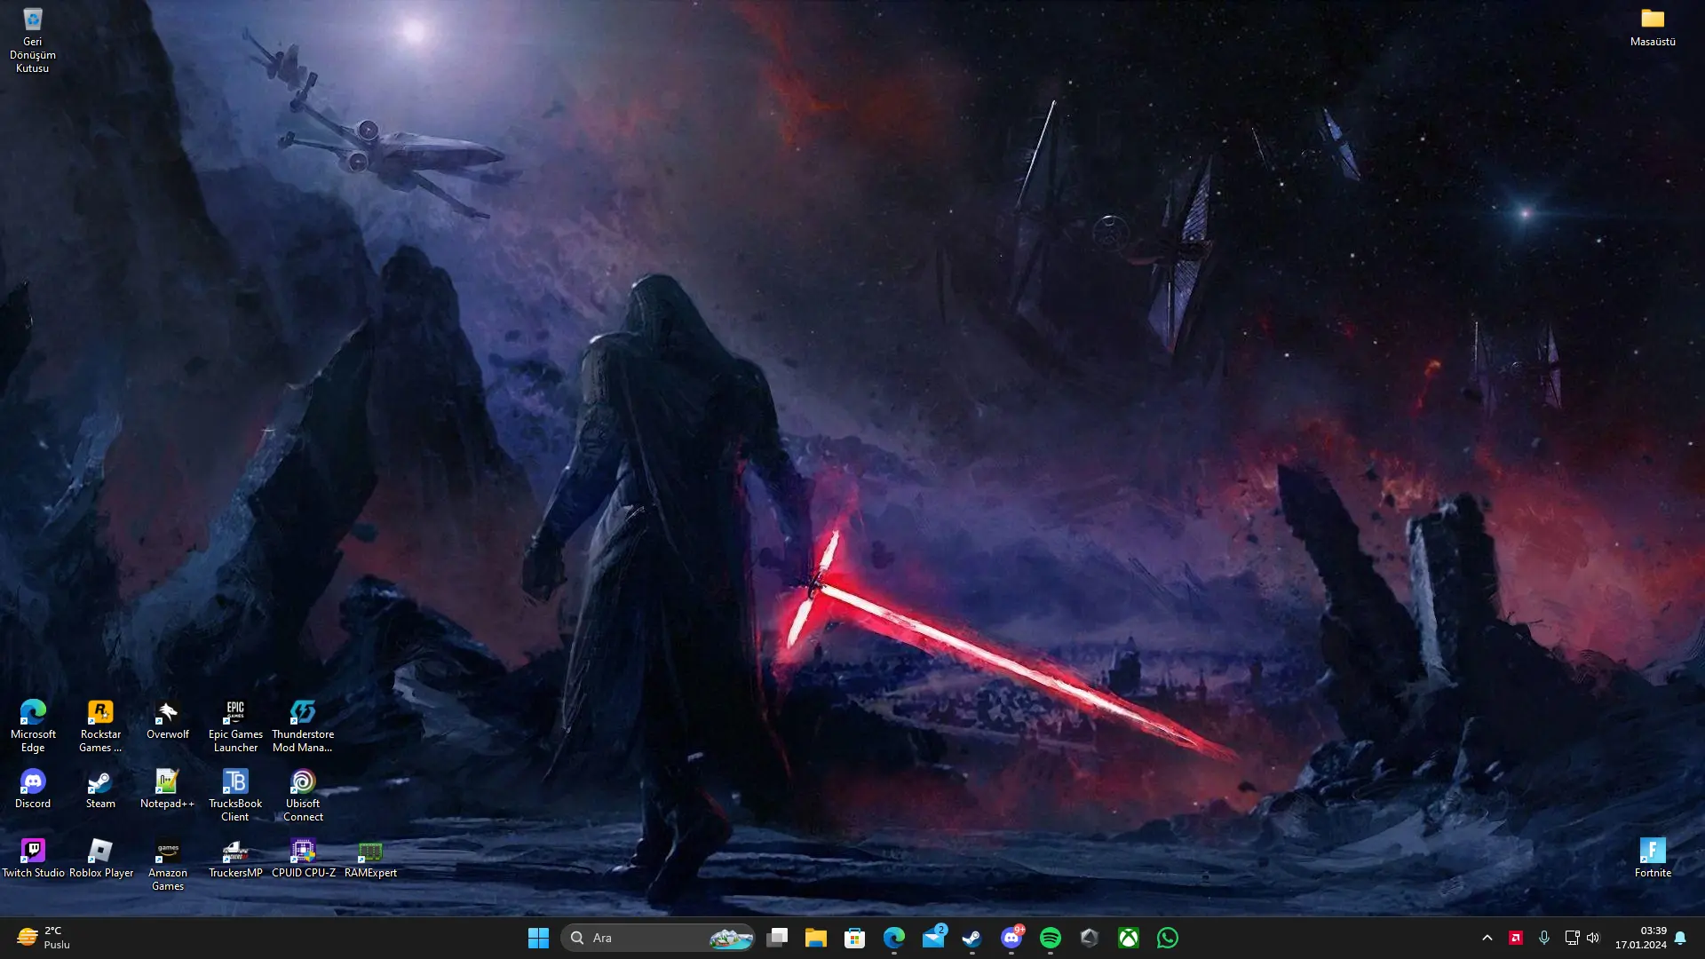Open File Explorer from the taskbar
Image resolution: width=1705 pixels, height=959 pixels.
tap(816, 938)
